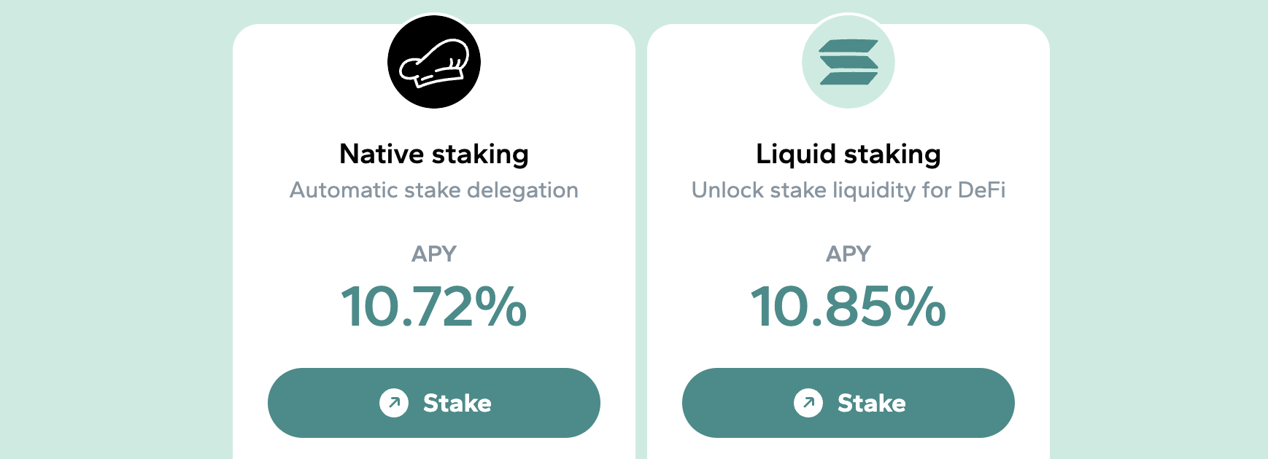Screen dimensions: 1268x459
Task: Click the percent sign of 10.72%
Action: click(501, 307)
